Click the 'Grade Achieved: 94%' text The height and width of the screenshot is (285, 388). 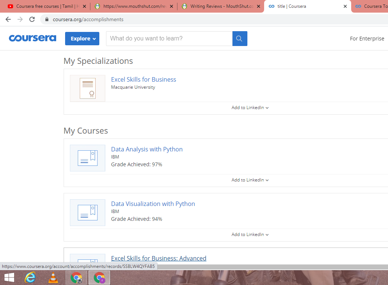point(137,219)
